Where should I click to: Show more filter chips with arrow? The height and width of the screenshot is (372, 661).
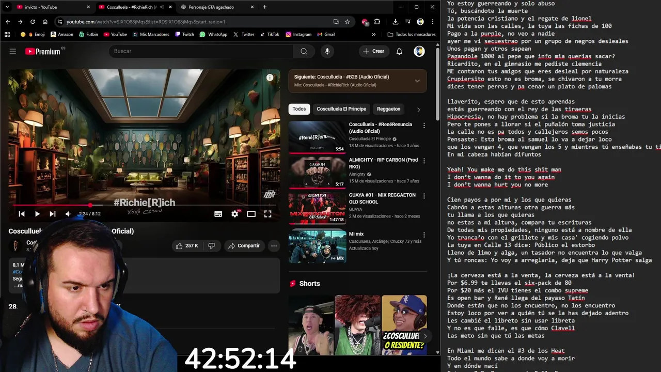[418, 110]
